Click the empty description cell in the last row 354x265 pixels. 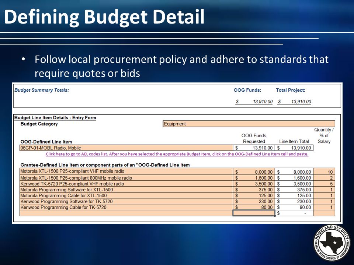click(126, 213)
